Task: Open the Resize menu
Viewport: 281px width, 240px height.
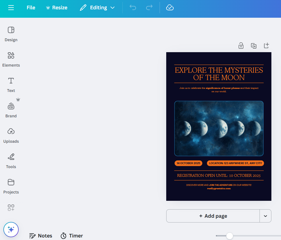Action: pos(57,8)
